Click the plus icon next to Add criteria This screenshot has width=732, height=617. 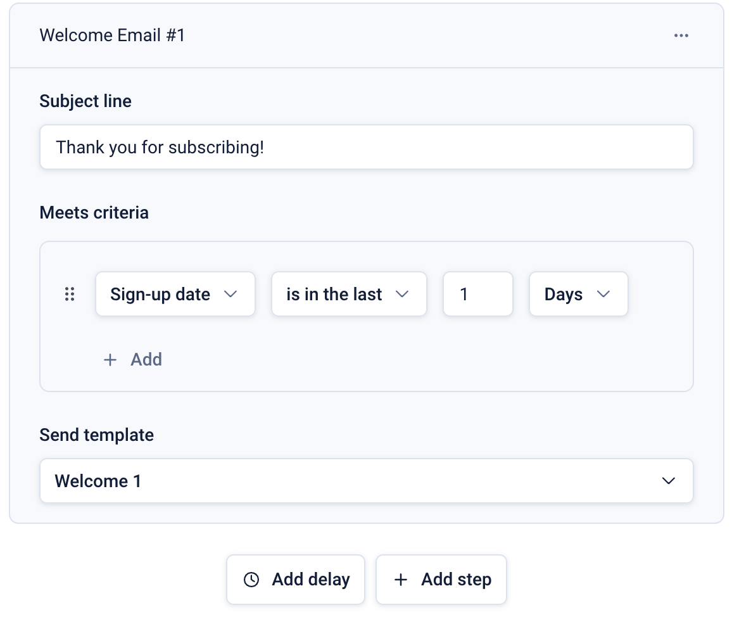click(x=110, y=360)
